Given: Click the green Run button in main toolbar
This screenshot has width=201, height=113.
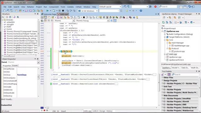Looking at the screenshot, I should click(x=47, y=11).
